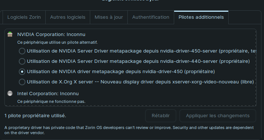Go to the Mises à jour tab
The height and width of the screenshot is (140, 264).
(109, 17)
